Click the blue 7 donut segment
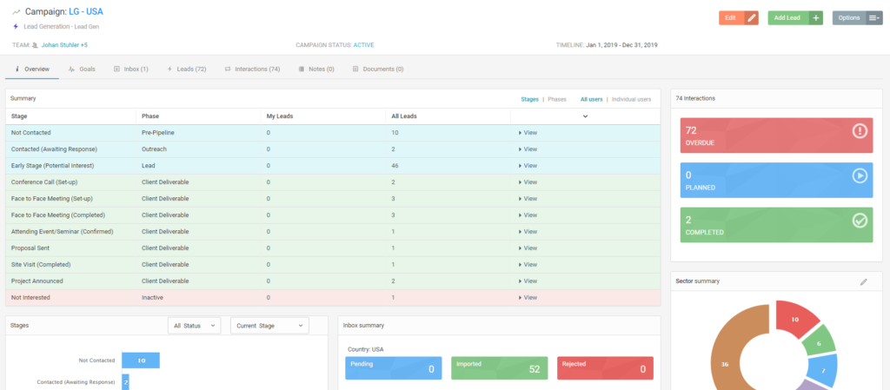This screenshot has width=890, height=390. pyautogui.click(x=822, y=370)
